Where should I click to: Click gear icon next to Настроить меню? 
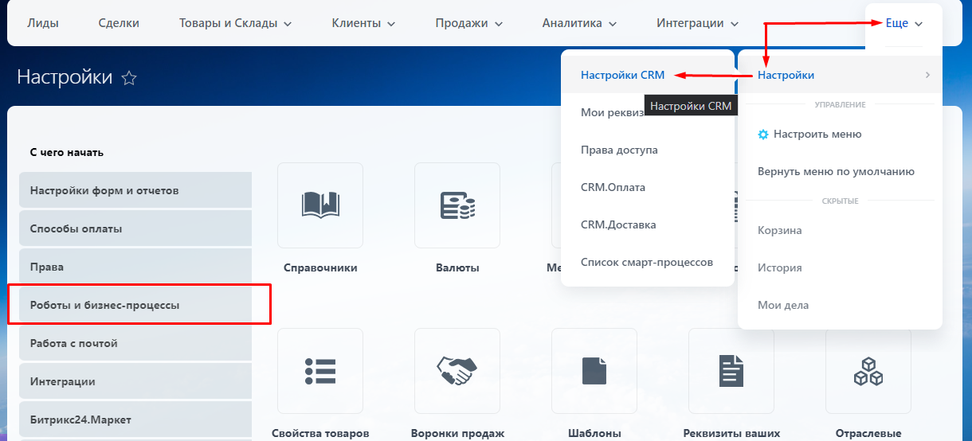click(763, 135)
